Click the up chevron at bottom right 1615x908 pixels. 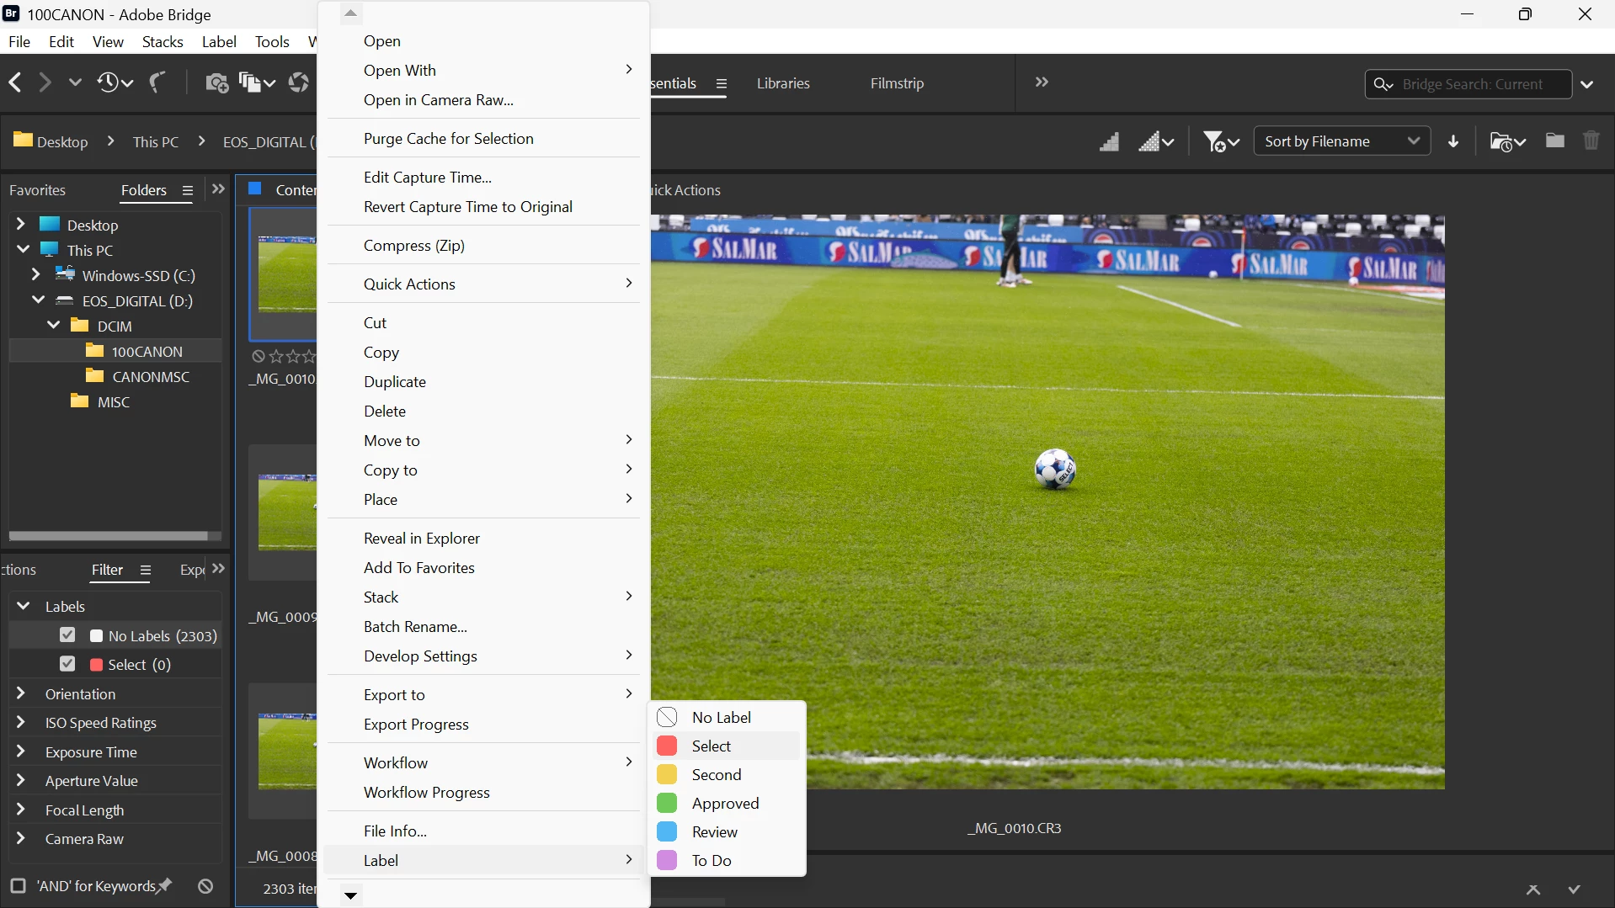coord(1533,889)
